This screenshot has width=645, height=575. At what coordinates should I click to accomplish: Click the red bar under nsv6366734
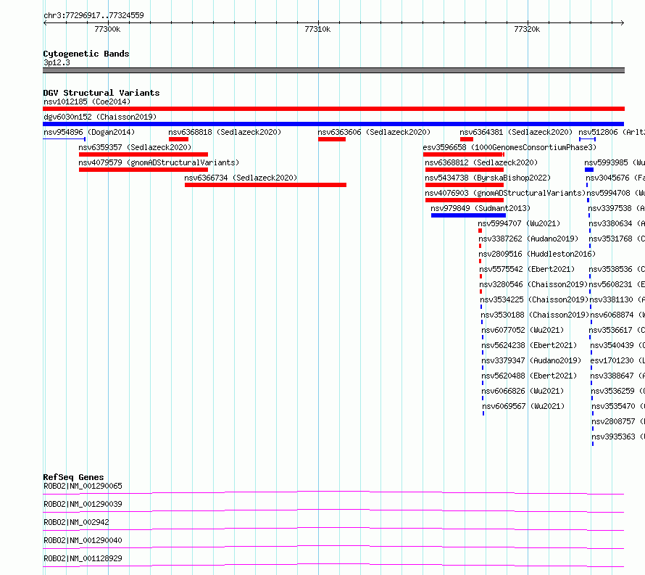click(265, 185)
